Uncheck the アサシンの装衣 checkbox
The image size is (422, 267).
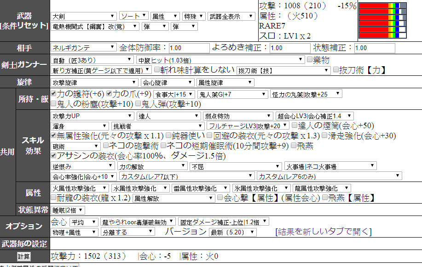pos(53,155)
